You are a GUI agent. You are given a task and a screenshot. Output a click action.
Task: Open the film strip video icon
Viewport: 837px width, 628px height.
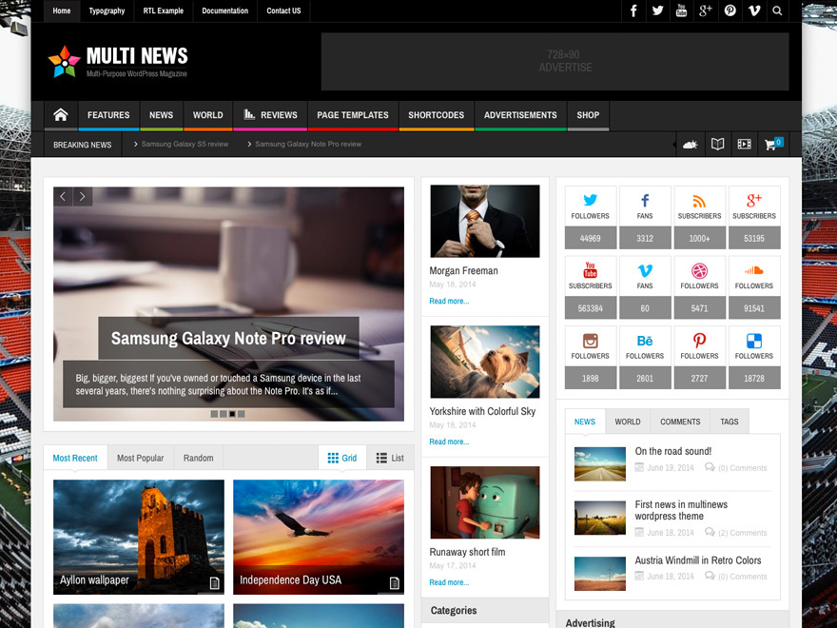pos(744,145)
